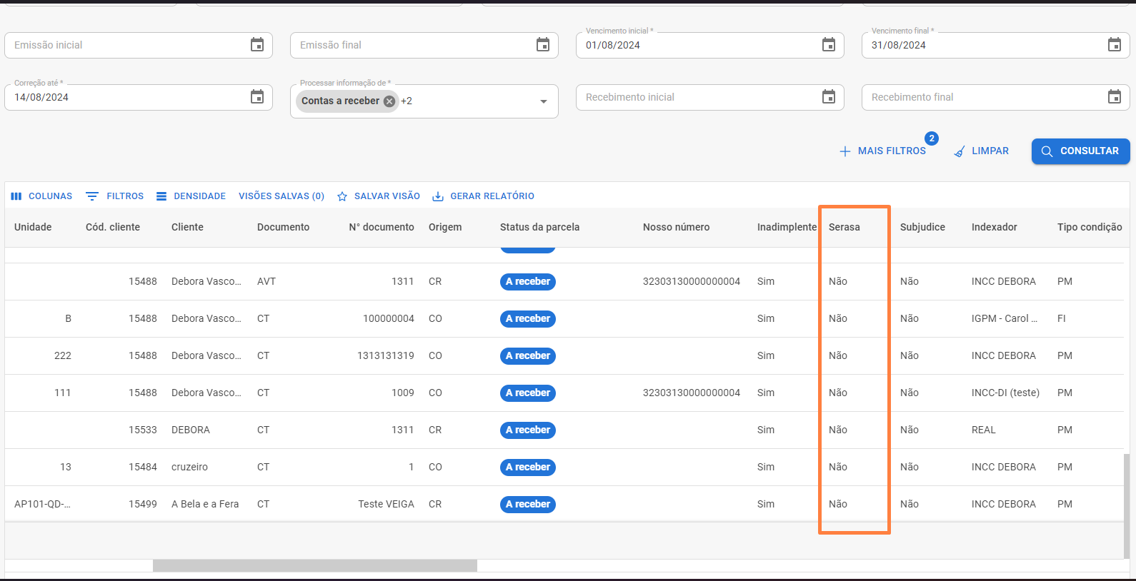Viewport: 1136px width, 581px height.
Task: Sort by Serasa column header
Action: point(844,227)
